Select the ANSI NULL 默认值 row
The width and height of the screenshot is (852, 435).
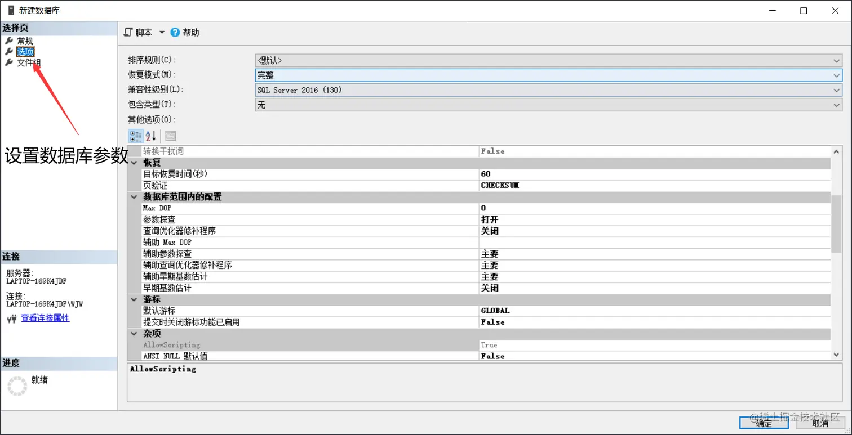point(485,356)
